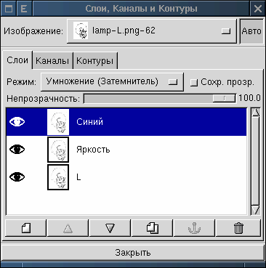
Task: Toggle visibility of the L layer
Action: [17, 177]
